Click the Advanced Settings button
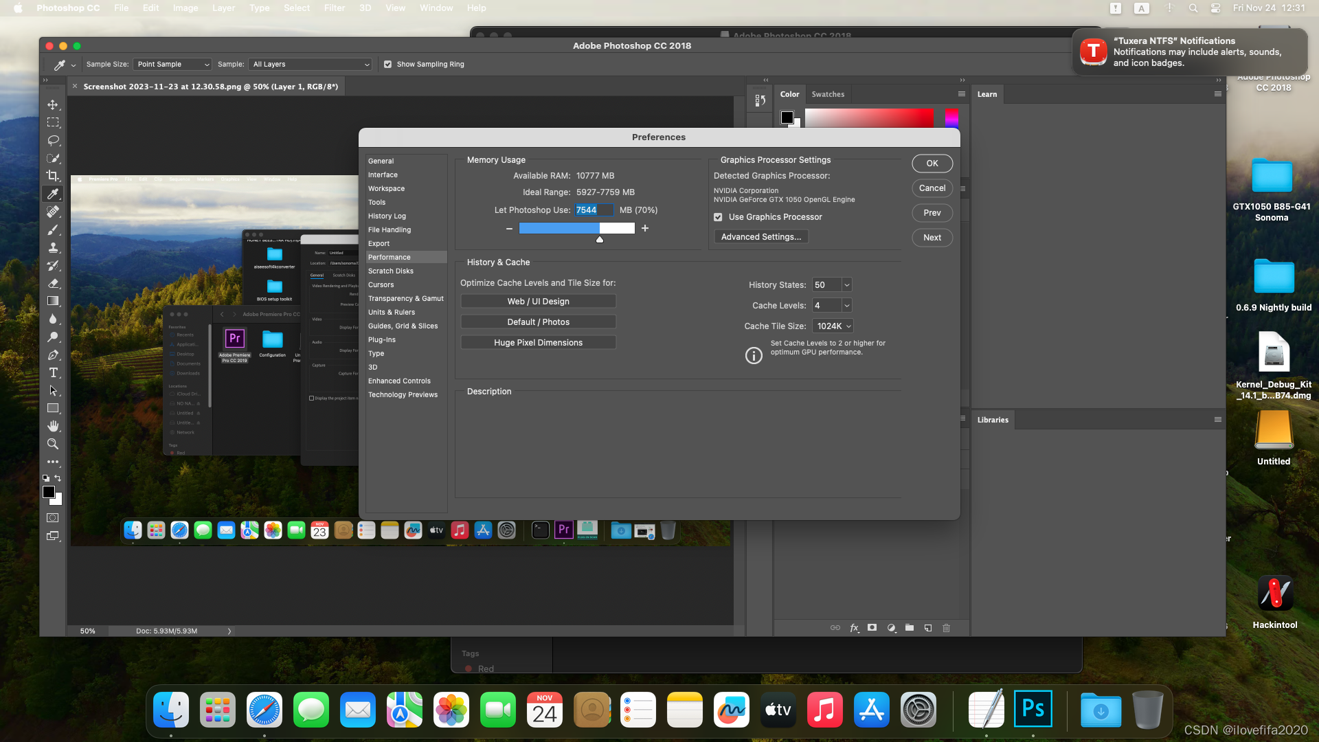Screen dimensions: 1319x742 (x=760, y=237)
